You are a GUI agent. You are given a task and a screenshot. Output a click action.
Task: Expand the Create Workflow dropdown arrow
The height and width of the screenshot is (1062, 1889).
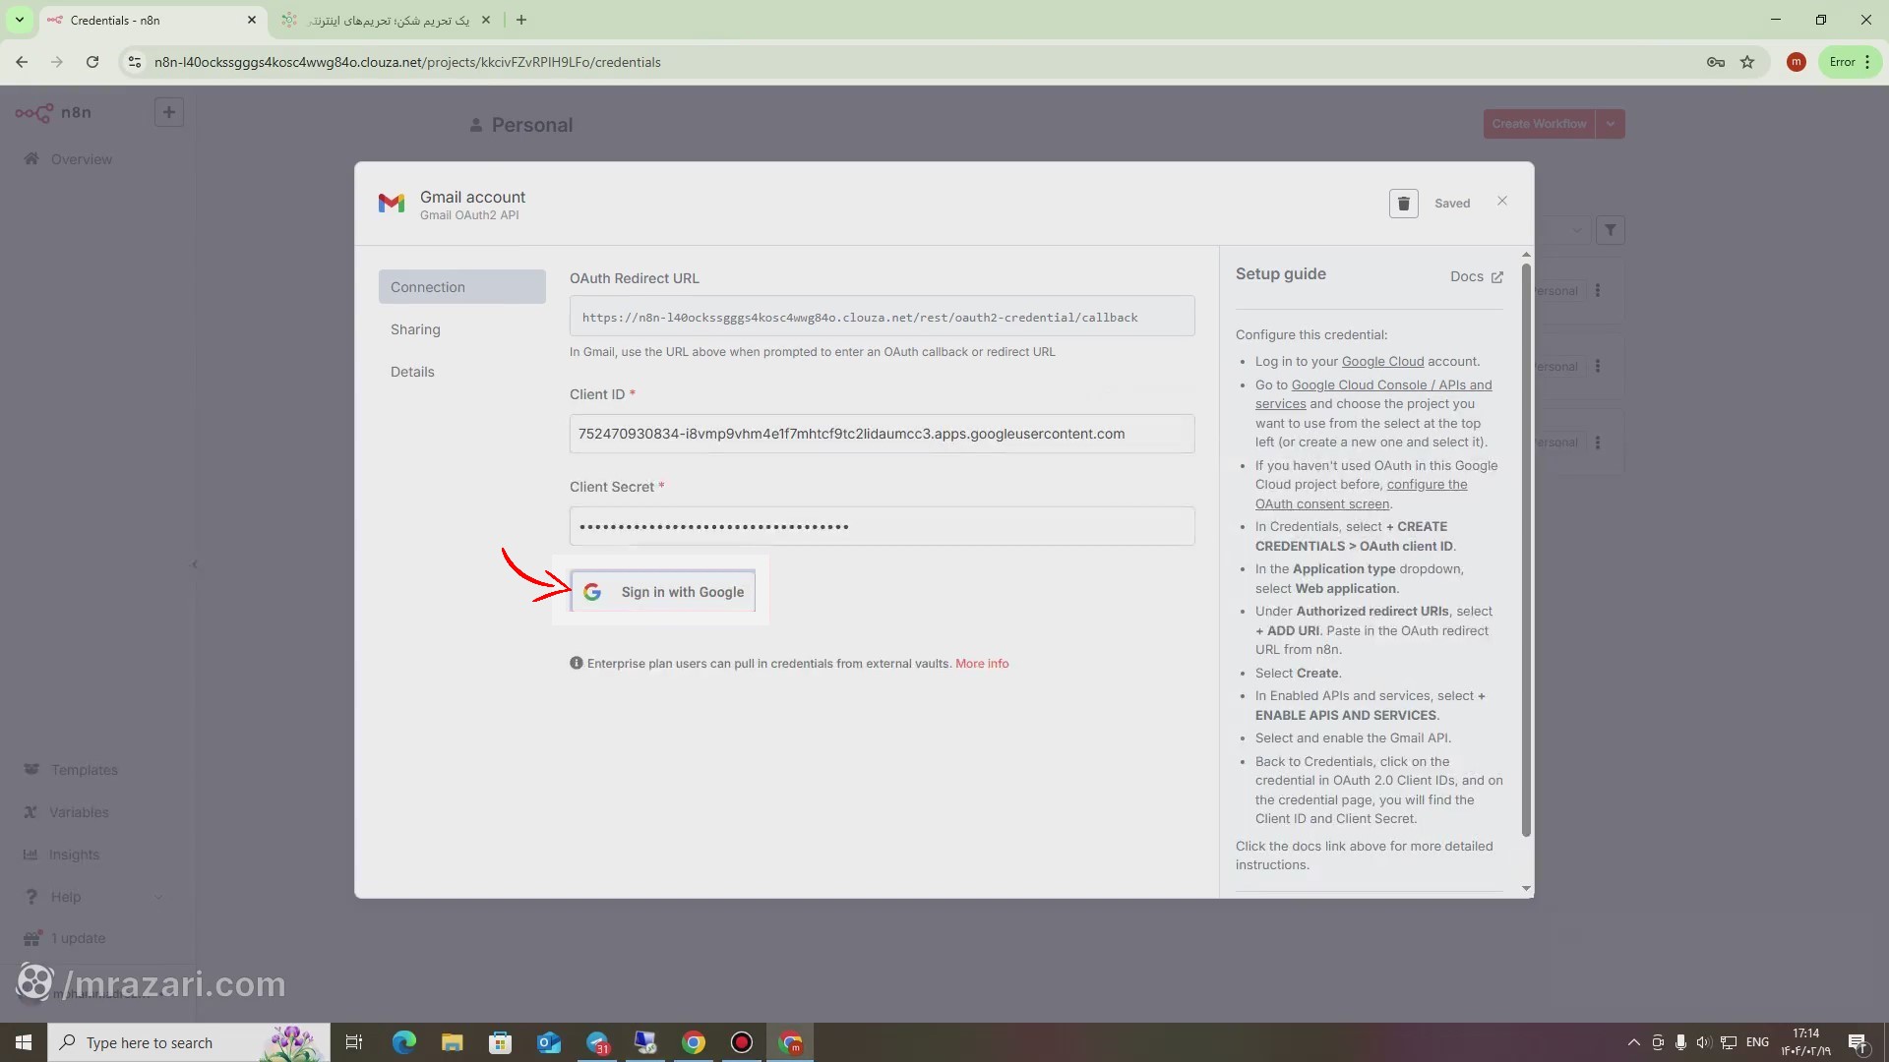pyautogui.click(x=1611, y=123)
